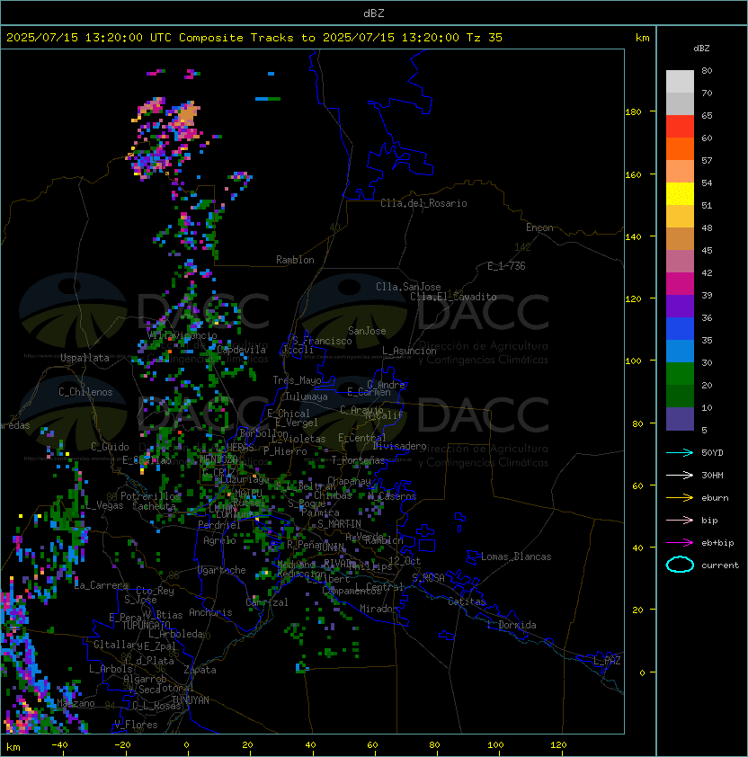Click the white 30HM arrow icon
Image resolution: width=748 pixels, height=757 pixels.
(680, 475)
